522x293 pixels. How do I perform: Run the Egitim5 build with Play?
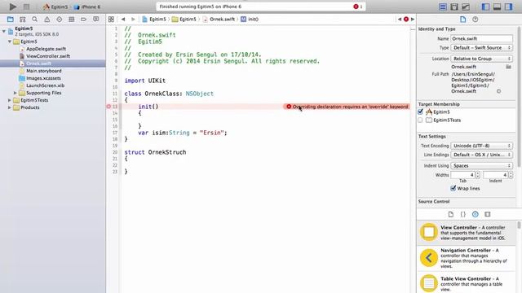point(13,7)
